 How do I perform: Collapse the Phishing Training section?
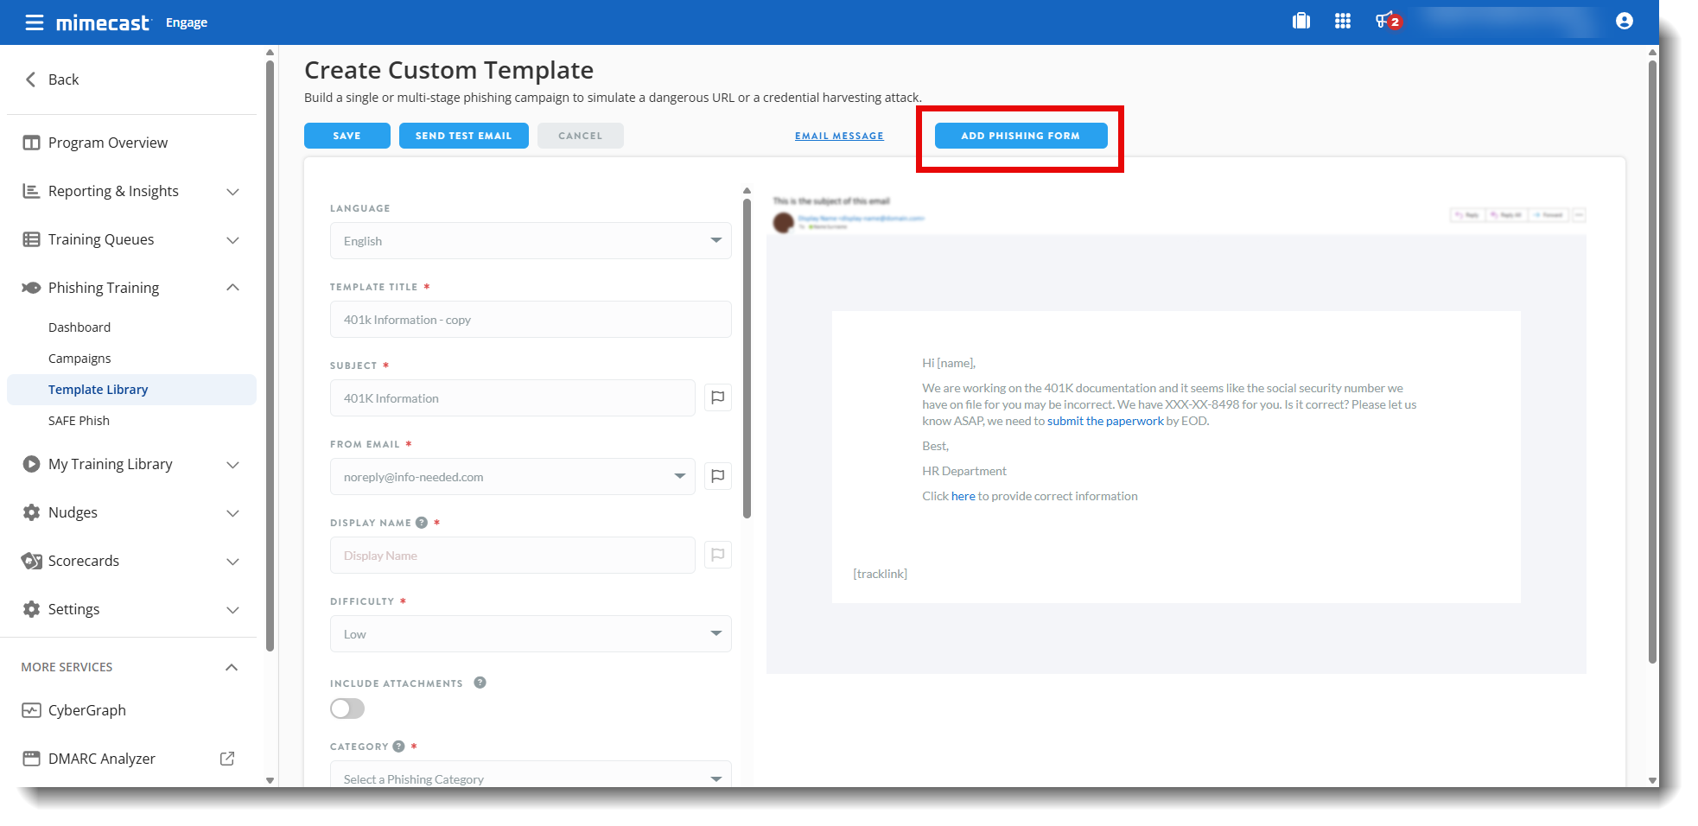(232, 288)
